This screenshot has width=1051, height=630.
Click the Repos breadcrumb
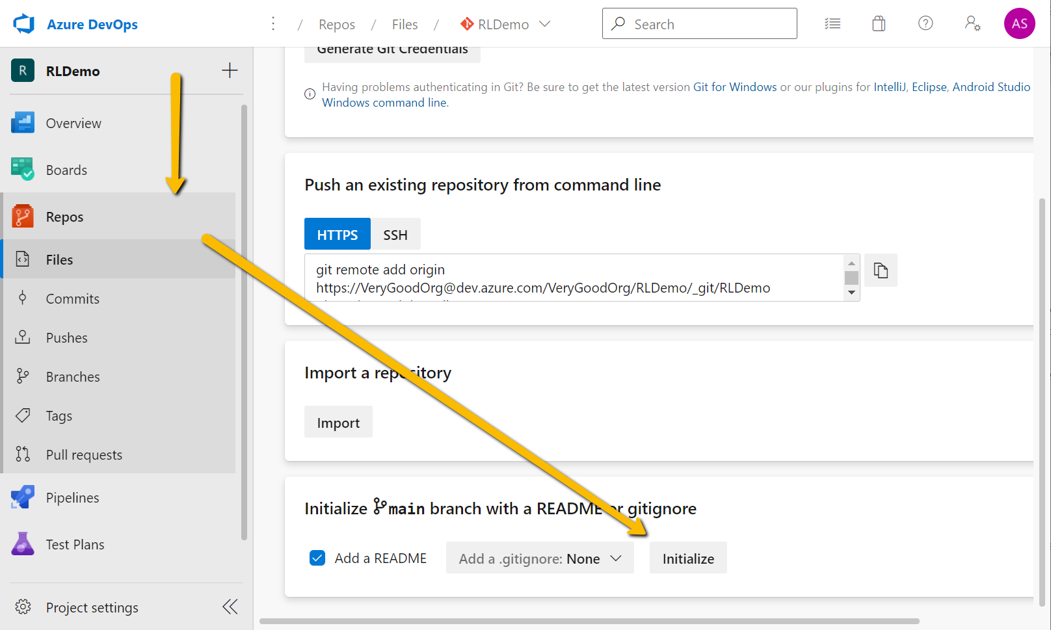[x=337, y=24]
